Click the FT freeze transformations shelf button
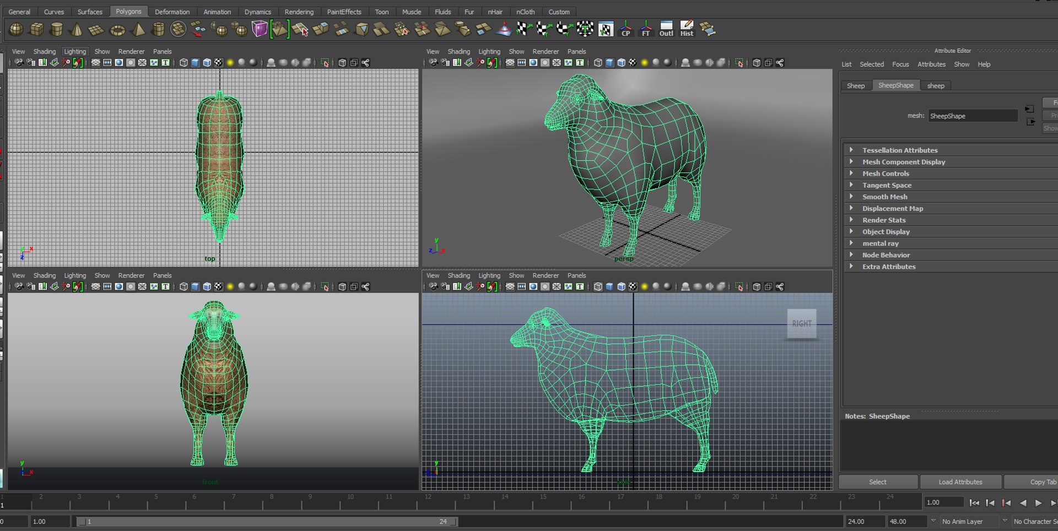Screen dimensions: 1058x531 [646, 29]
